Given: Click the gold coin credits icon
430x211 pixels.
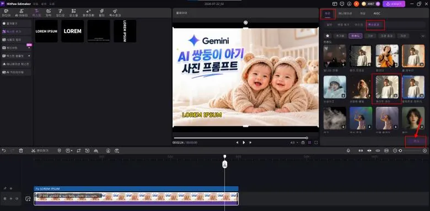Looking at the screenshot, I should pyautogui.click(x=364, y=4).
